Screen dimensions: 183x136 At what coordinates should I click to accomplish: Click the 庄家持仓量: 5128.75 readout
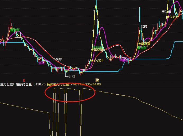31,84
